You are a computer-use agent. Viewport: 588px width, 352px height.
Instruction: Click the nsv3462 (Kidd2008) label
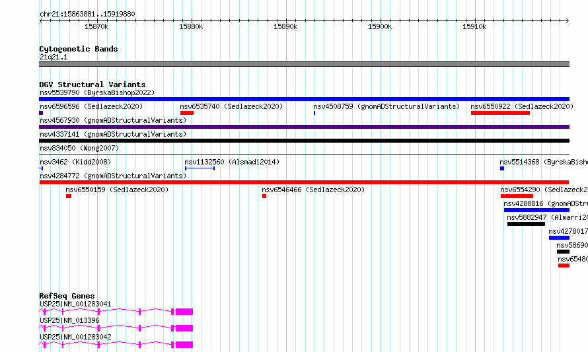(x=75, y=162)
